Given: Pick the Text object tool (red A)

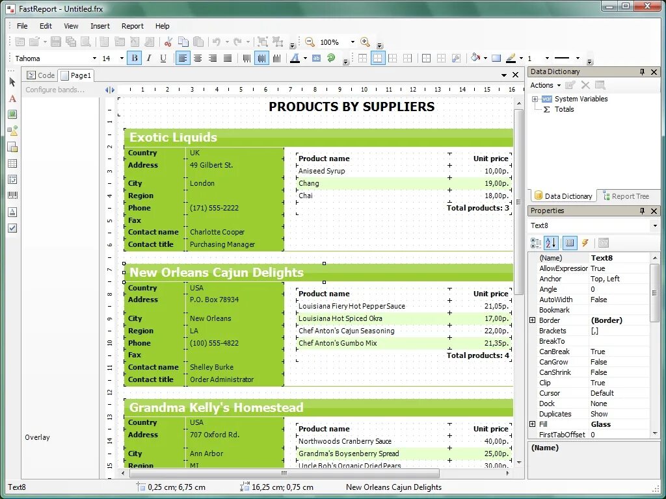Looking at the screenshot, I should (x=12, y=99).
